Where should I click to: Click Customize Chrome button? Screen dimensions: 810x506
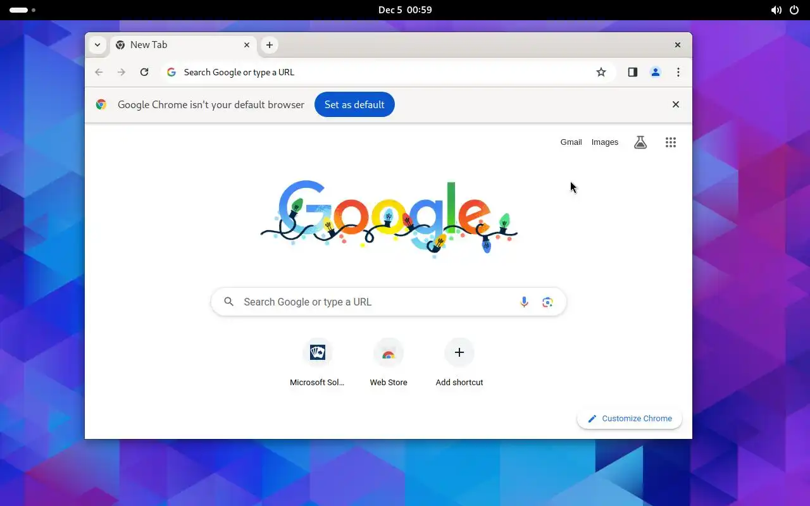coord(630,419)
